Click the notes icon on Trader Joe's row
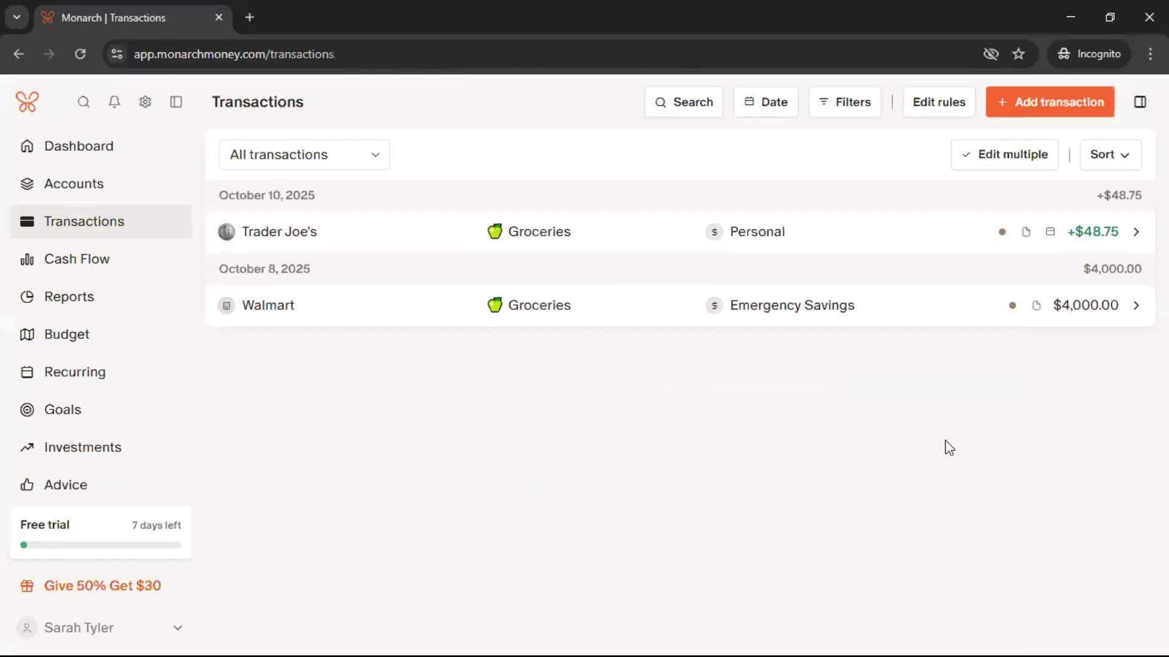The image size is (1169, 657). click(x=1026, y=232)
